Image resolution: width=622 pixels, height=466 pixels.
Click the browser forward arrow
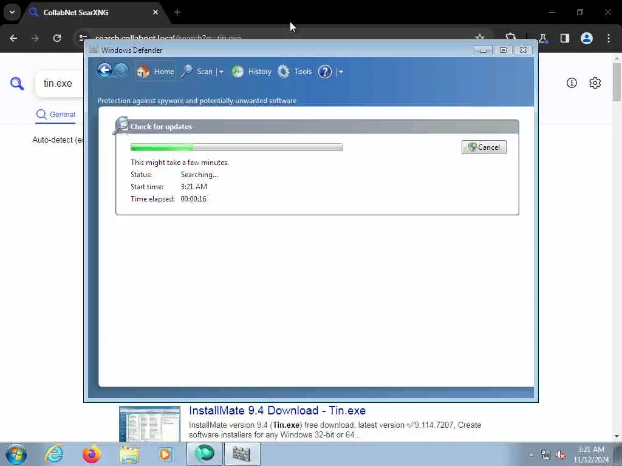click(35, 38)
